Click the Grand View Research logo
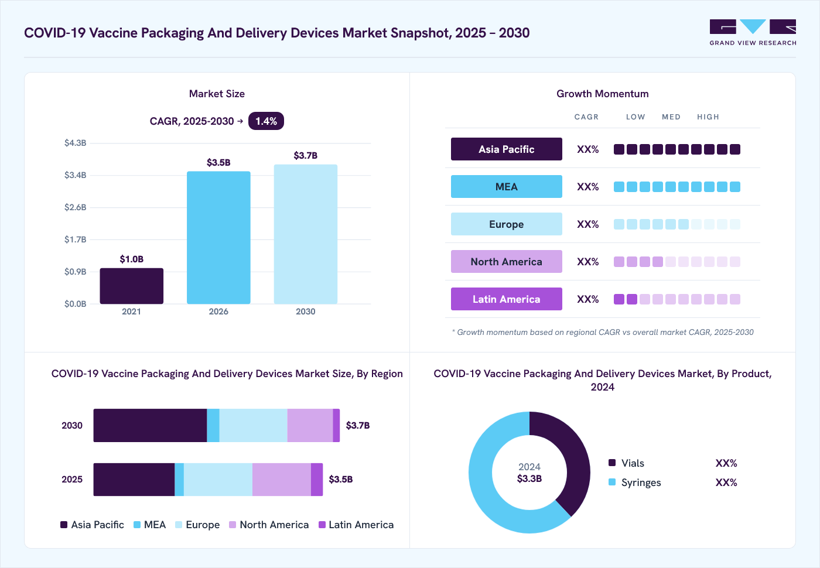The width and height of the screenshot is (820, 568). pyautogui.click(x=753, y=33)
